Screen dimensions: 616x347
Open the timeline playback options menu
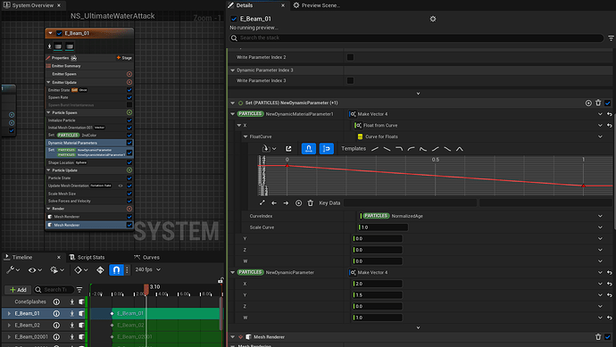click(56, 269)
